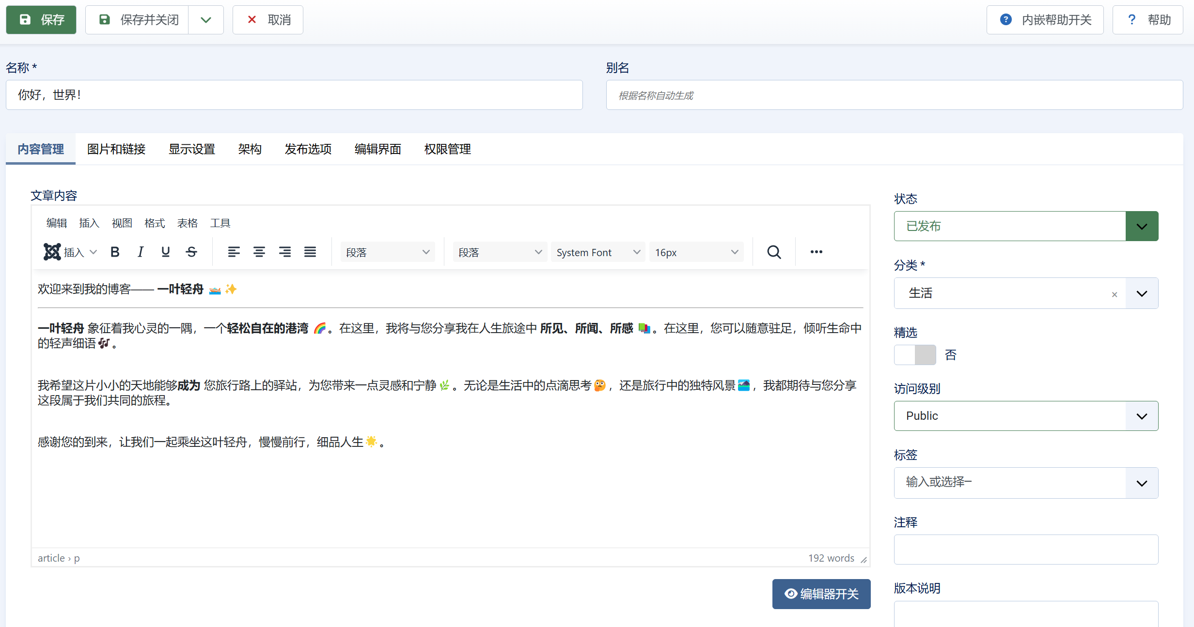The width and height of the screenshot is (1194, 627).
Task: Switch to the 图片和链接 tab
Action: coord(116,149)
